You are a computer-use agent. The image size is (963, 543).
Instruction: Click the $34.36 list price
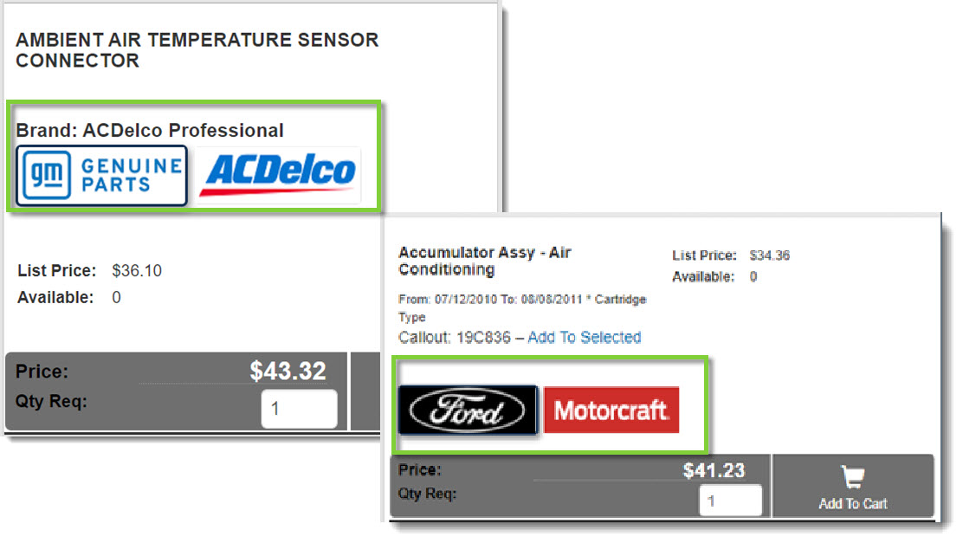(x=770, y=255)
